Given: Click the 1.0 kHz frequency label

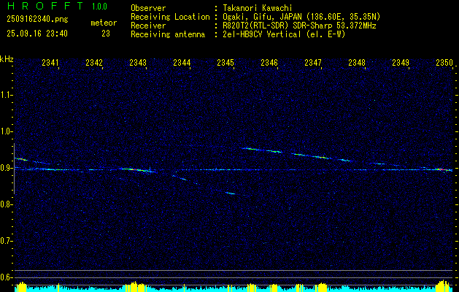Looking at the screenshot, I should point(7,131).
